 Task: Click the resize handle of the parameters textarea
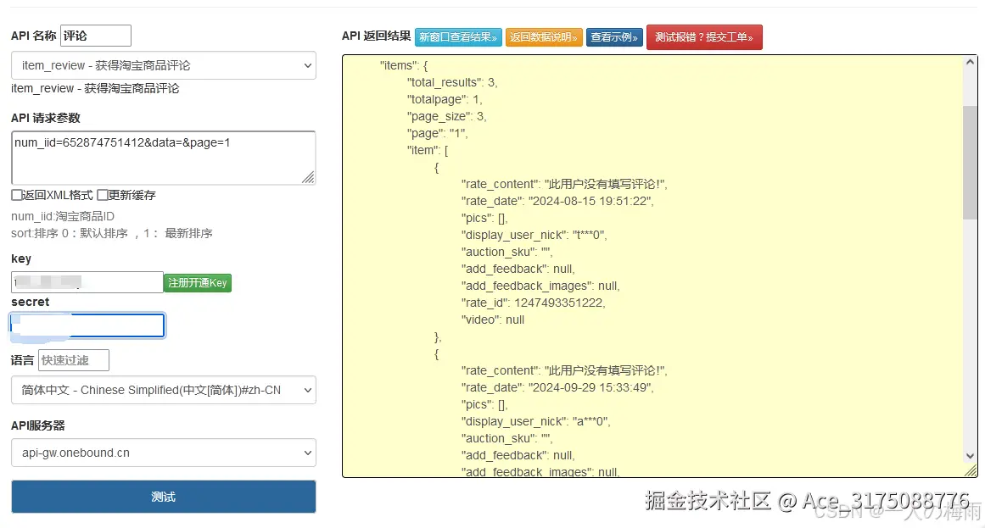311,177
